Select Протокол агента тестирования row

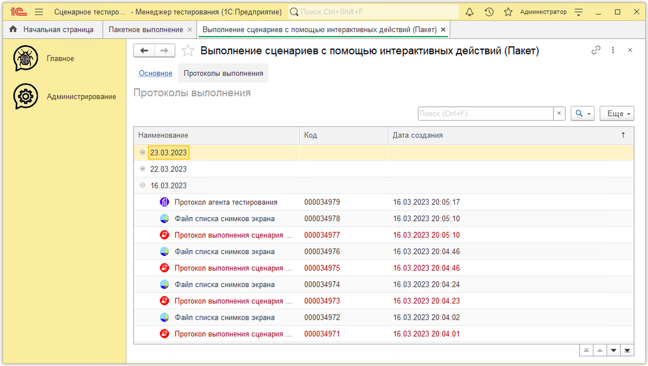[384, 202]
